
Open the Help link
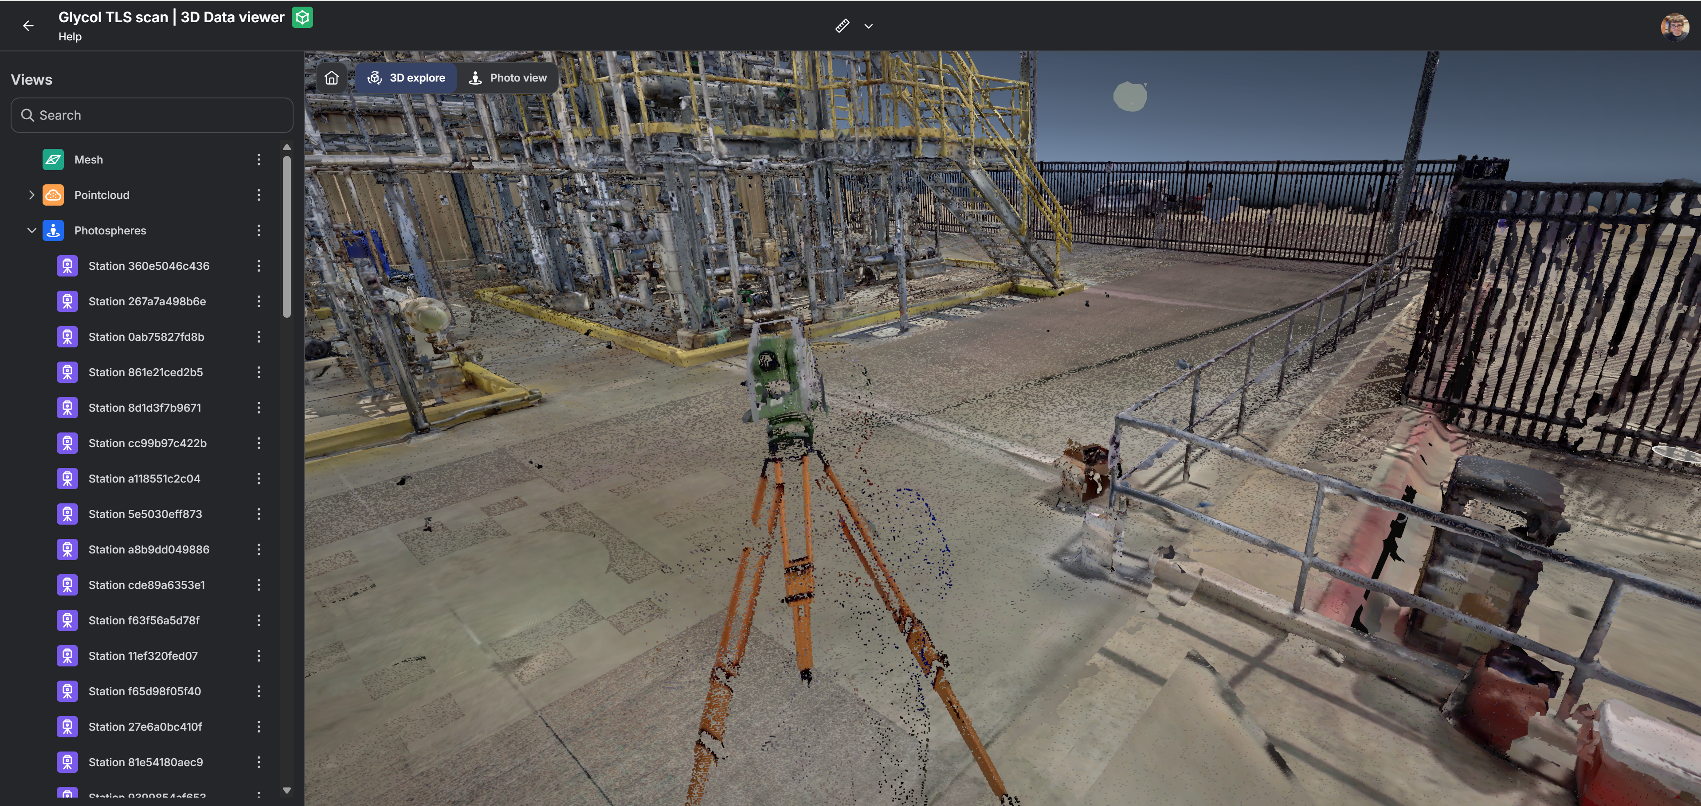pos(69,37)
